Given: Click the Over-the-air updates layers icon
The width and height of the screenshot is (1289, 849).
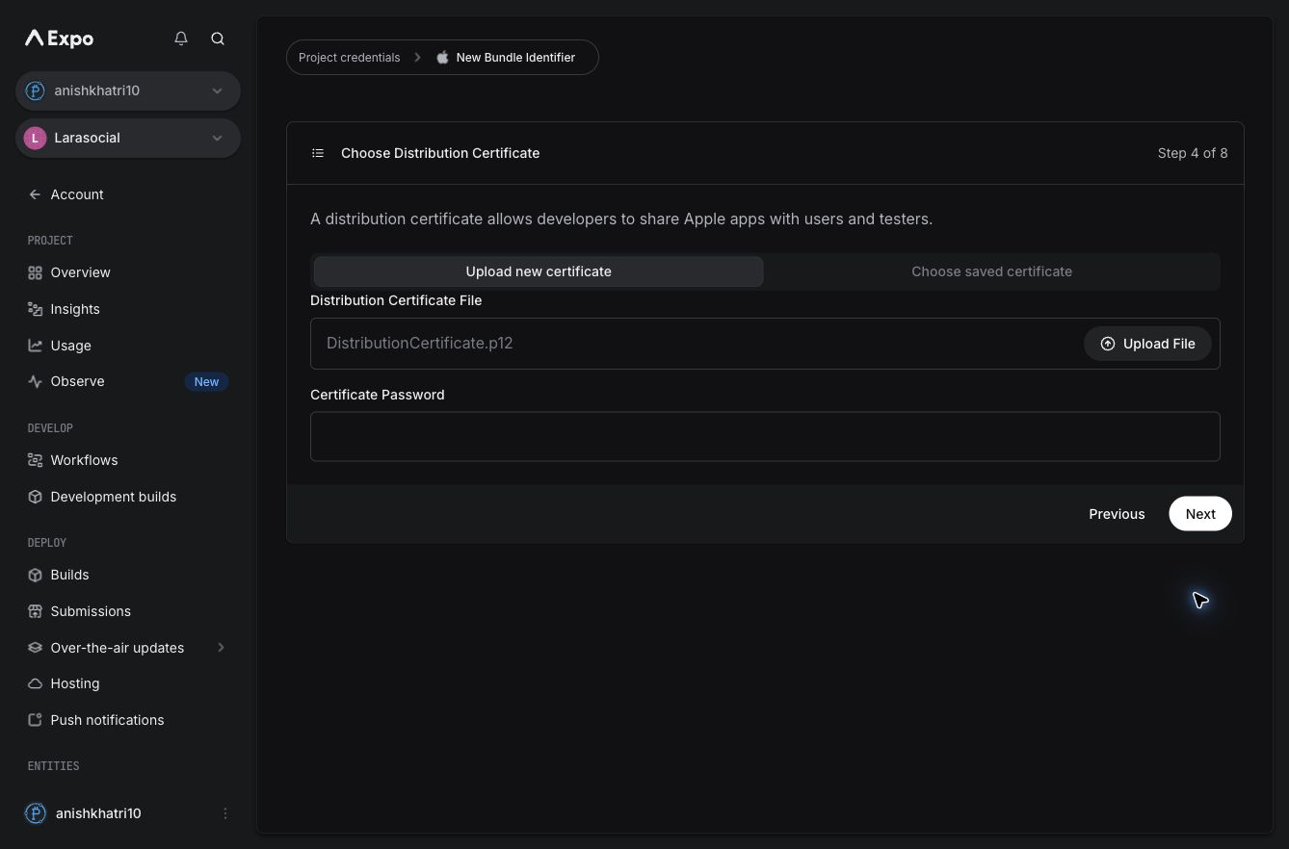Looking at the screenshot, I should [x=35, y=648].
